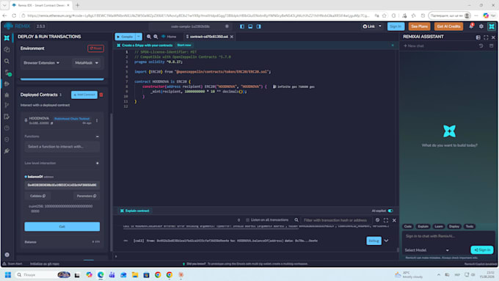499x281 pixels.
Task: Open the File Explorer sidebar icon
Action: pyautogui.click(x=7, y=50)
